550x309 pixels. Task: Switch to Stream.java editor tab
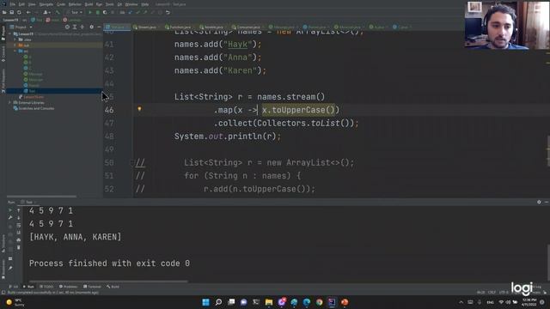coord(147,27)
